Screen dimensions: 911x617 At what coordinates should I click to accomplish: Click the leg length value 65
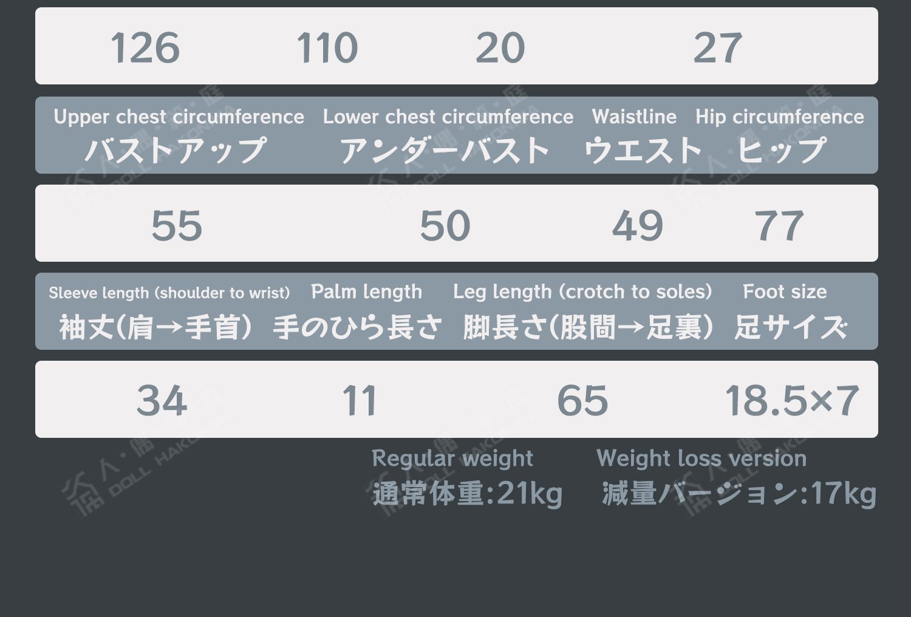[x=582, y=400]
